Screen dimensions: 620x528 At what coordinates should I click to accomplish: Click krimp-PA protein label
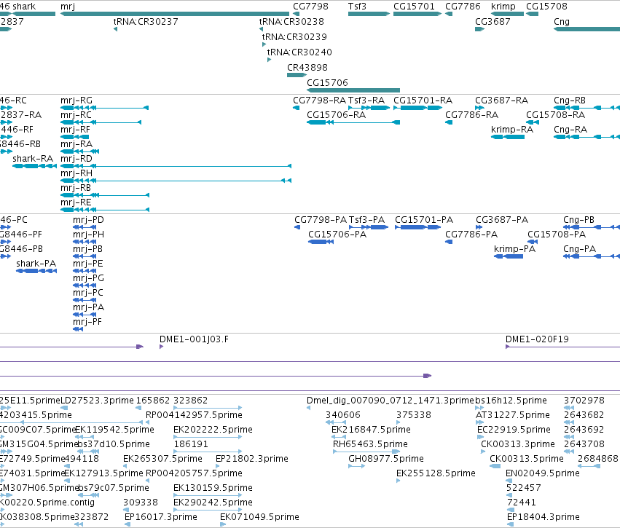click(x=514, y=249)
